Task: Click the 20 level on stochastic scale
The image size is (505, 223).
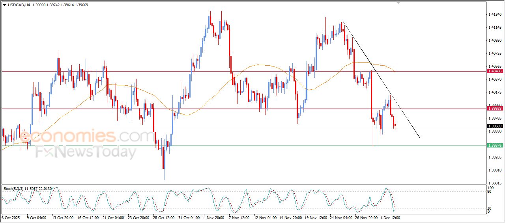Action: tap(490, 208)
